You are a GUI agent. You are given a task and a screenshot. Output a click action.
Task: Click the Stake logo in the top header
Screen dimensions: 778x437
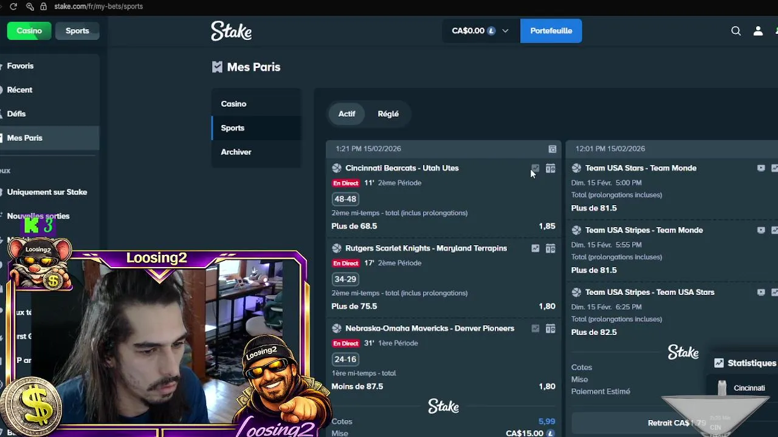tap(231, 31)
